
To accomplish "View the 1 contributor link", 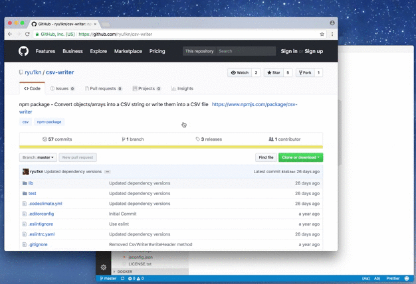I will (x=284, y=139).
